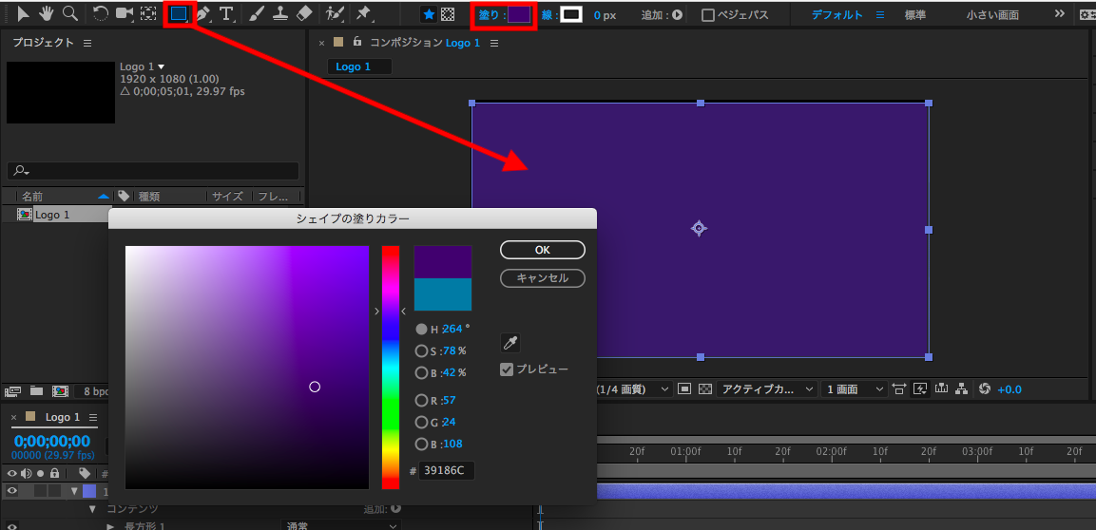
Task: Select the Hand tool
Action: click(47, 13)
